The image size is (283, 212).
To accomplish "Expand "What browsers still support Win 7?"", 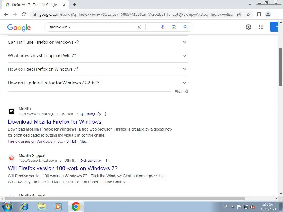I will (x=98, y=56).
